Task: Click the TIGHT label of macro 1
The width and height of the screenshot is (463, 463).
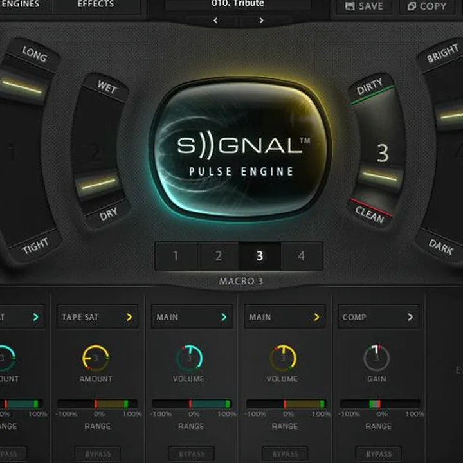Action: (35, 246)
